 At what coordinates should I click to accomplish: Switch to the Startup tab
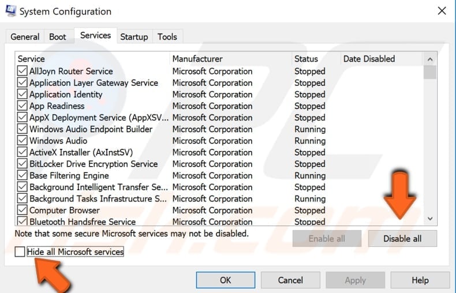point(134,36)
